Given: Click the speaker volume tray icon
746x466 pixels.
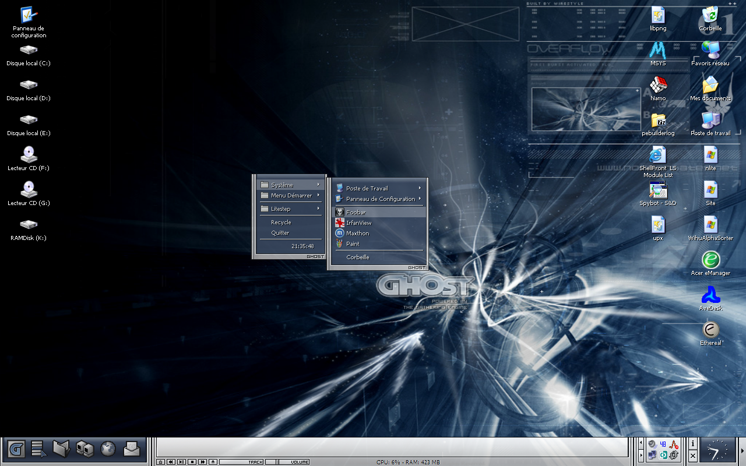Looking at the screenshot, I should point(652,444).
